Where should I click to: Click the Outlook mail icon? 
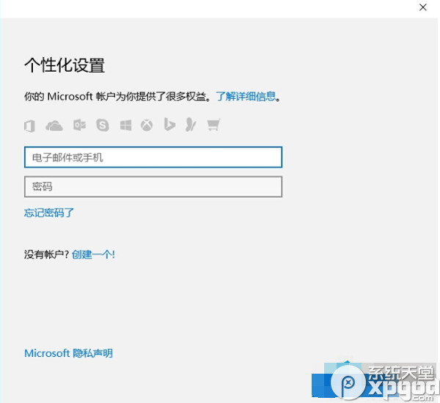click(x=80, y=125)
